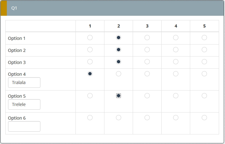Choose rating 3 for Option 1
Image resolution: width=225 pixels, height=144 pixels.
click(147, 38)
